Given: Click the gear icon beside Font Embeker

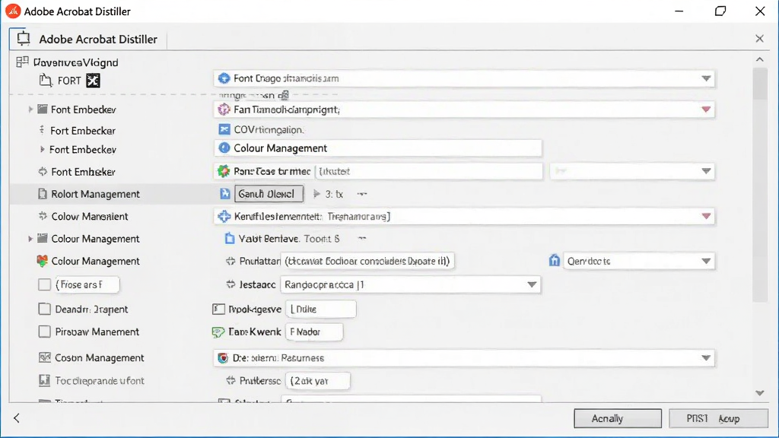Looking at the screenshot, I should 43,172.
